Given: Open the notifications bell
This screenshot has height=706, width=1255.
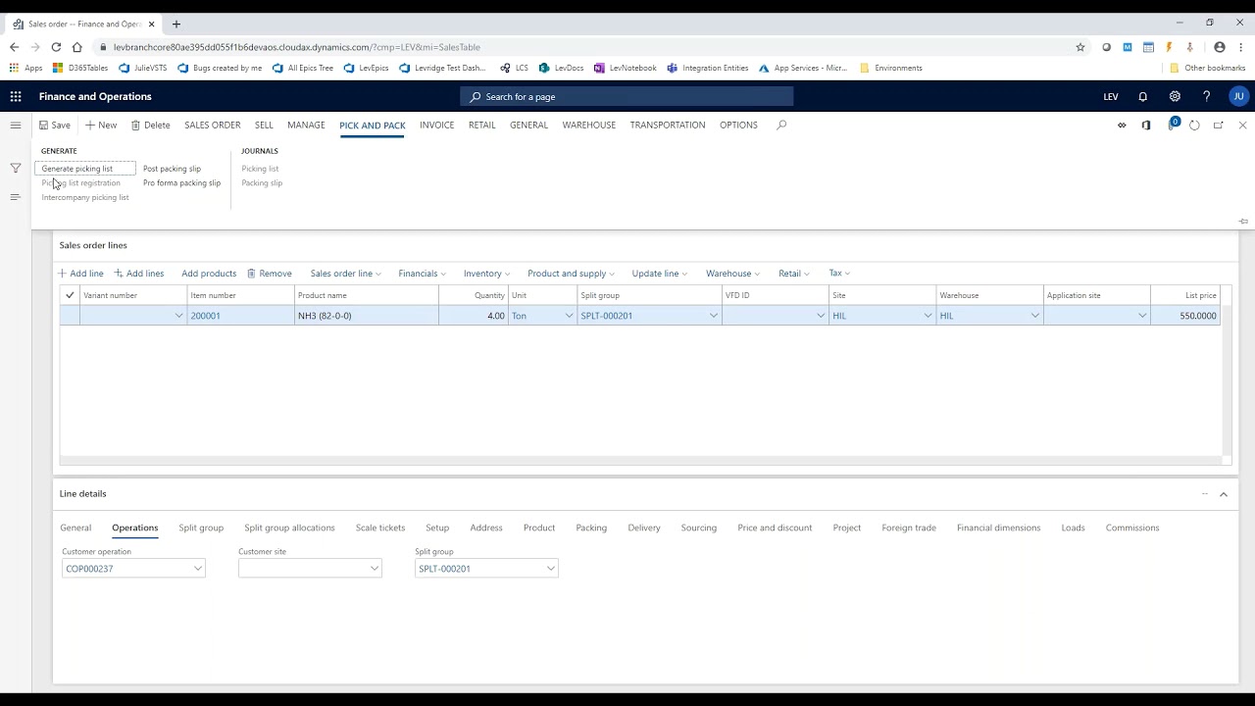Looking at the screenshot, I should [1142, 96].
